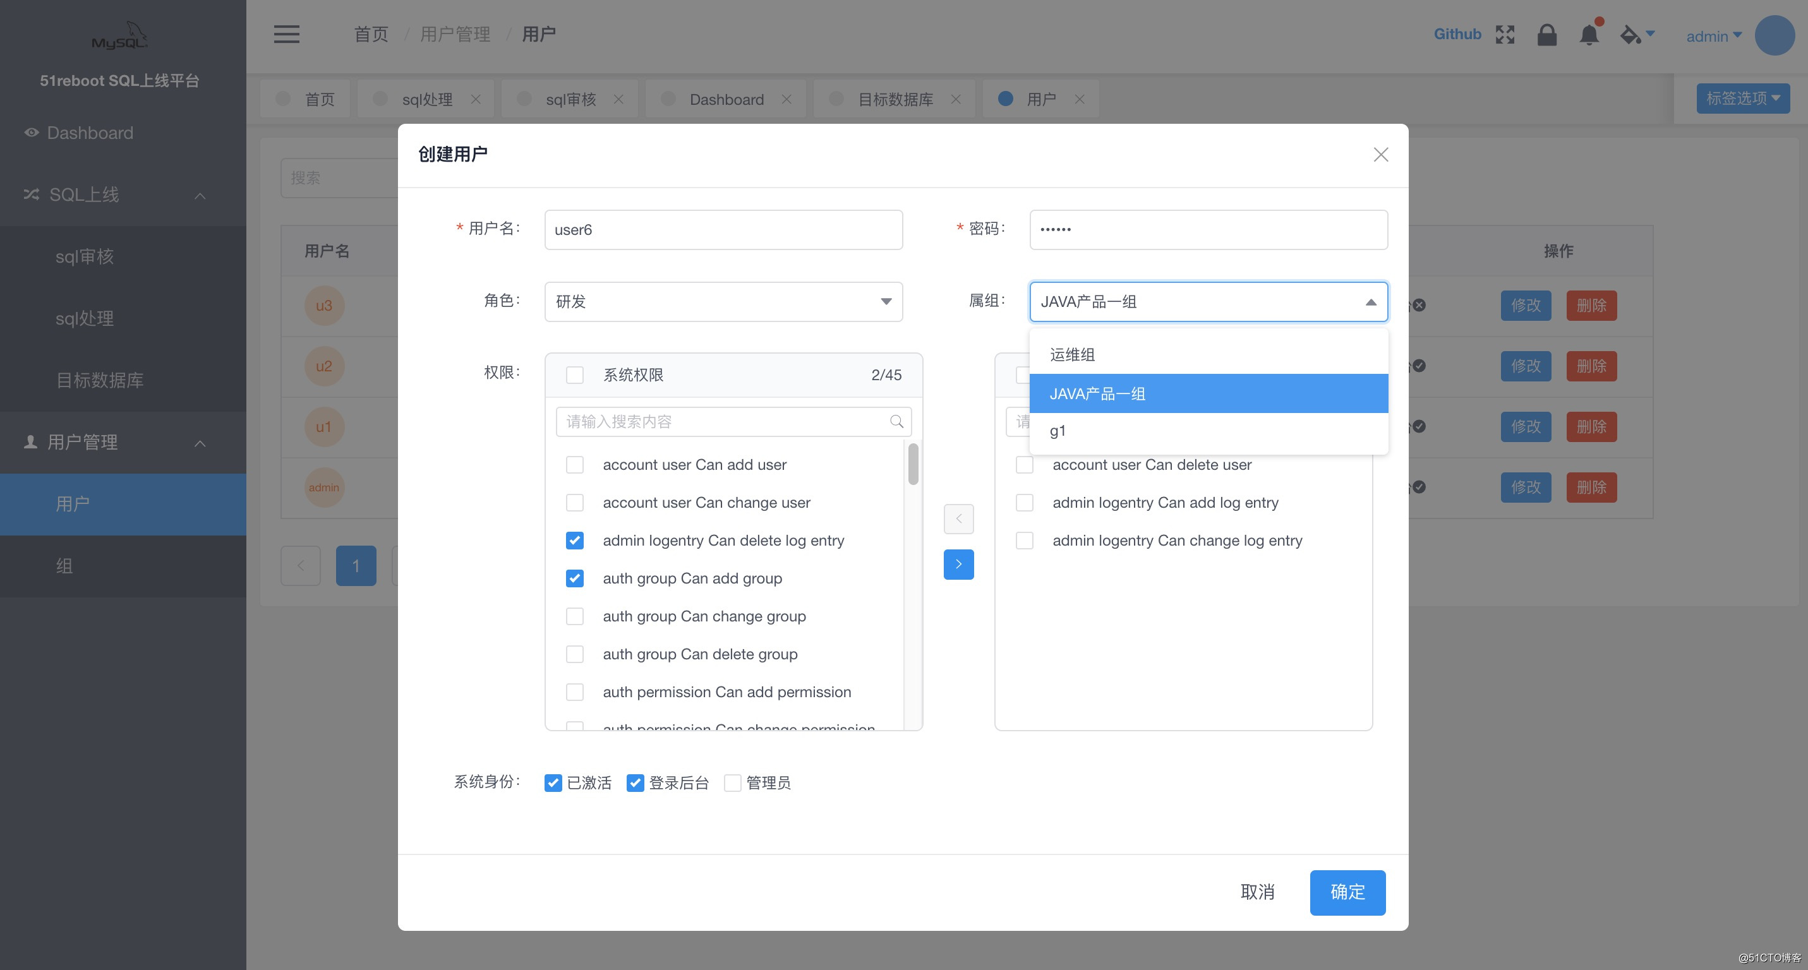Screen dimensions: 1808x970
Task: Close the sql处理 tab
Action: [x=476, y=99]
